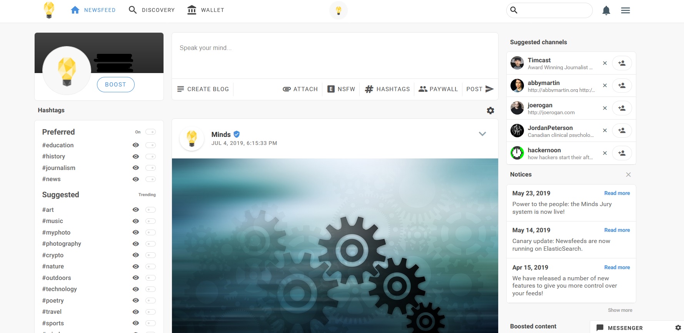
Task: Click the Boost button
Action: click(x=115, y=85)
